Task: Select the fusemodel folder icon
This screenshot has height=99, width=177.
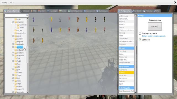Action: pos(18,25)
